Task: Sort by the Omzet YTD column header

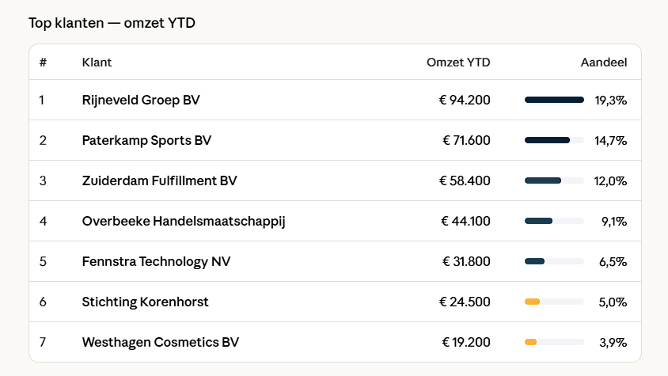Action: tap(458, 63)
